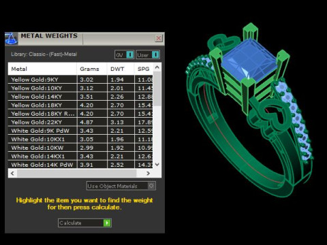The height and width of the screenshot is (245, 327).
Task: Select the Yellow Gold:9KY row
Action: click(80, 80)
